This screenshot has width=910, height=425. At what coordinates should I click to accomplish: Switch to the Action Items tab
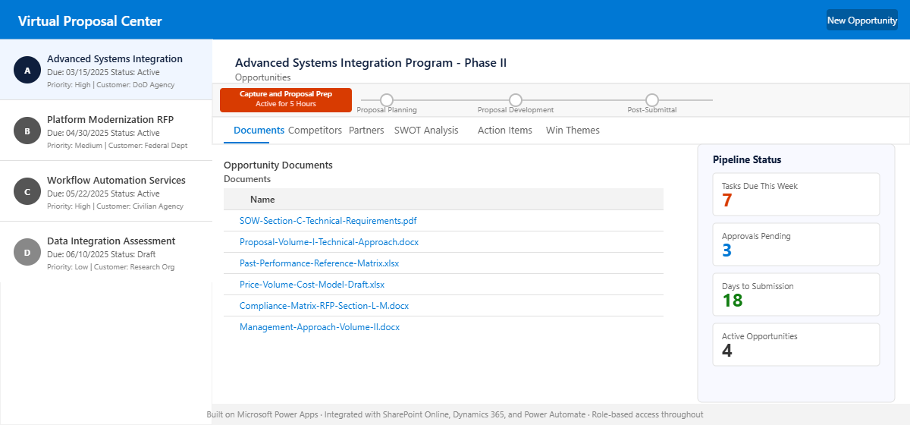(505, 131)
